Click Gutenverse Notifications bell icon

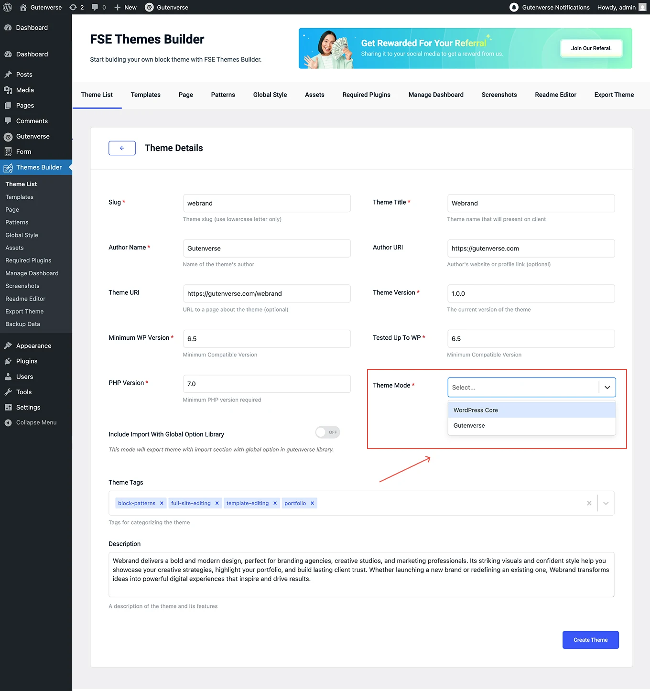point(514,7)
